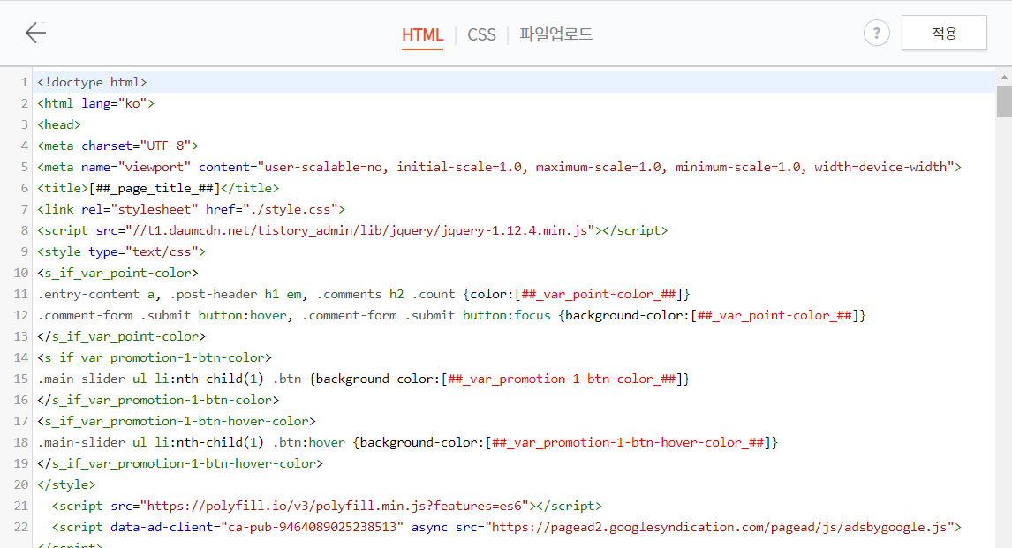This screenshot has width=1012, height=548.
Task: Click the closing </s_if_var_point-color> line
Action: coord(121,336)
